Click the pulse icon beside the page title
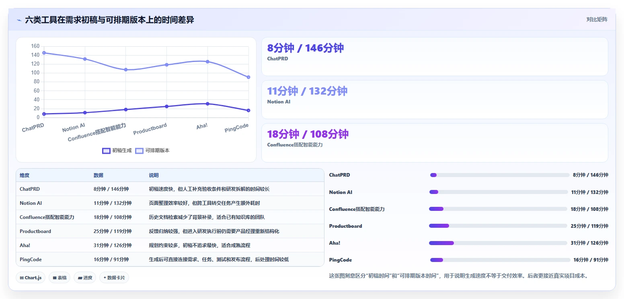 tap(19, 20)
